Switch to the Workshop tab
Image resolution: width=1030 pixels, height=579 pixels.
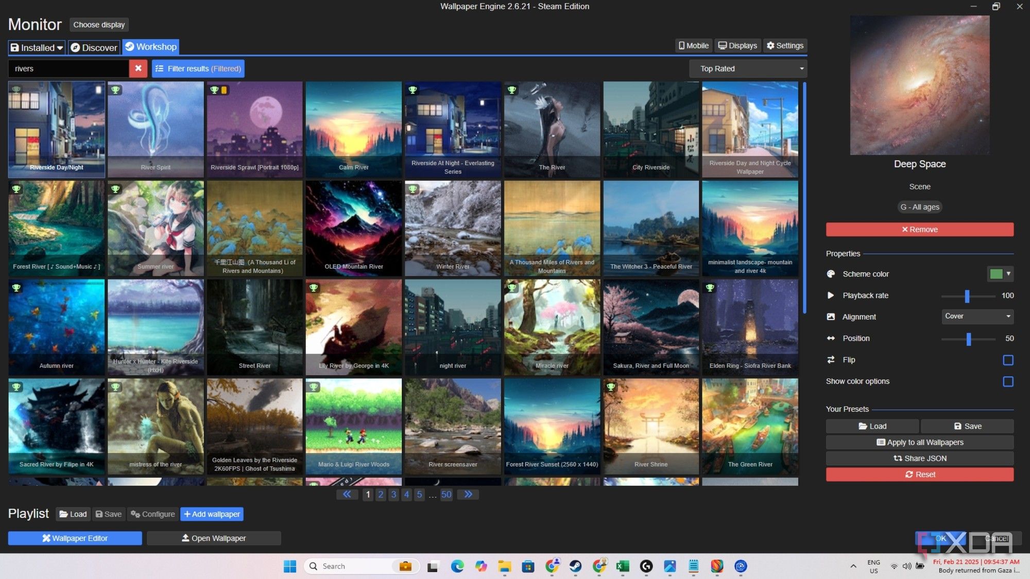[150, 47]
